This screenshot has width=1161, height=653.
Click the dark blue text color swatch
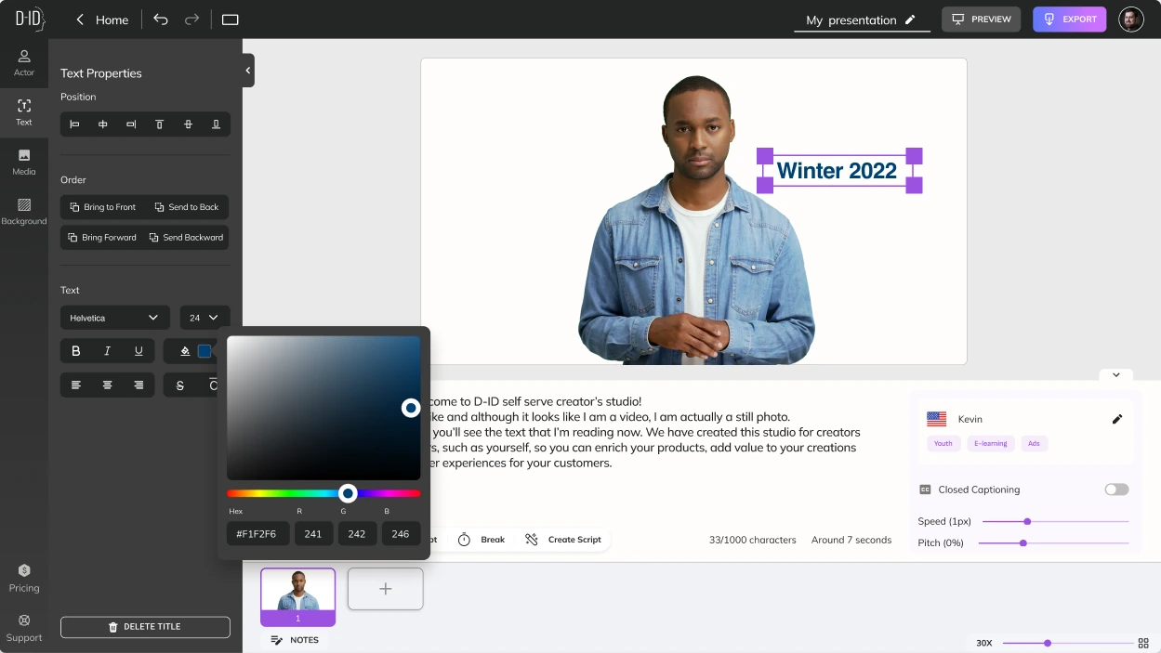pos(204,351)
